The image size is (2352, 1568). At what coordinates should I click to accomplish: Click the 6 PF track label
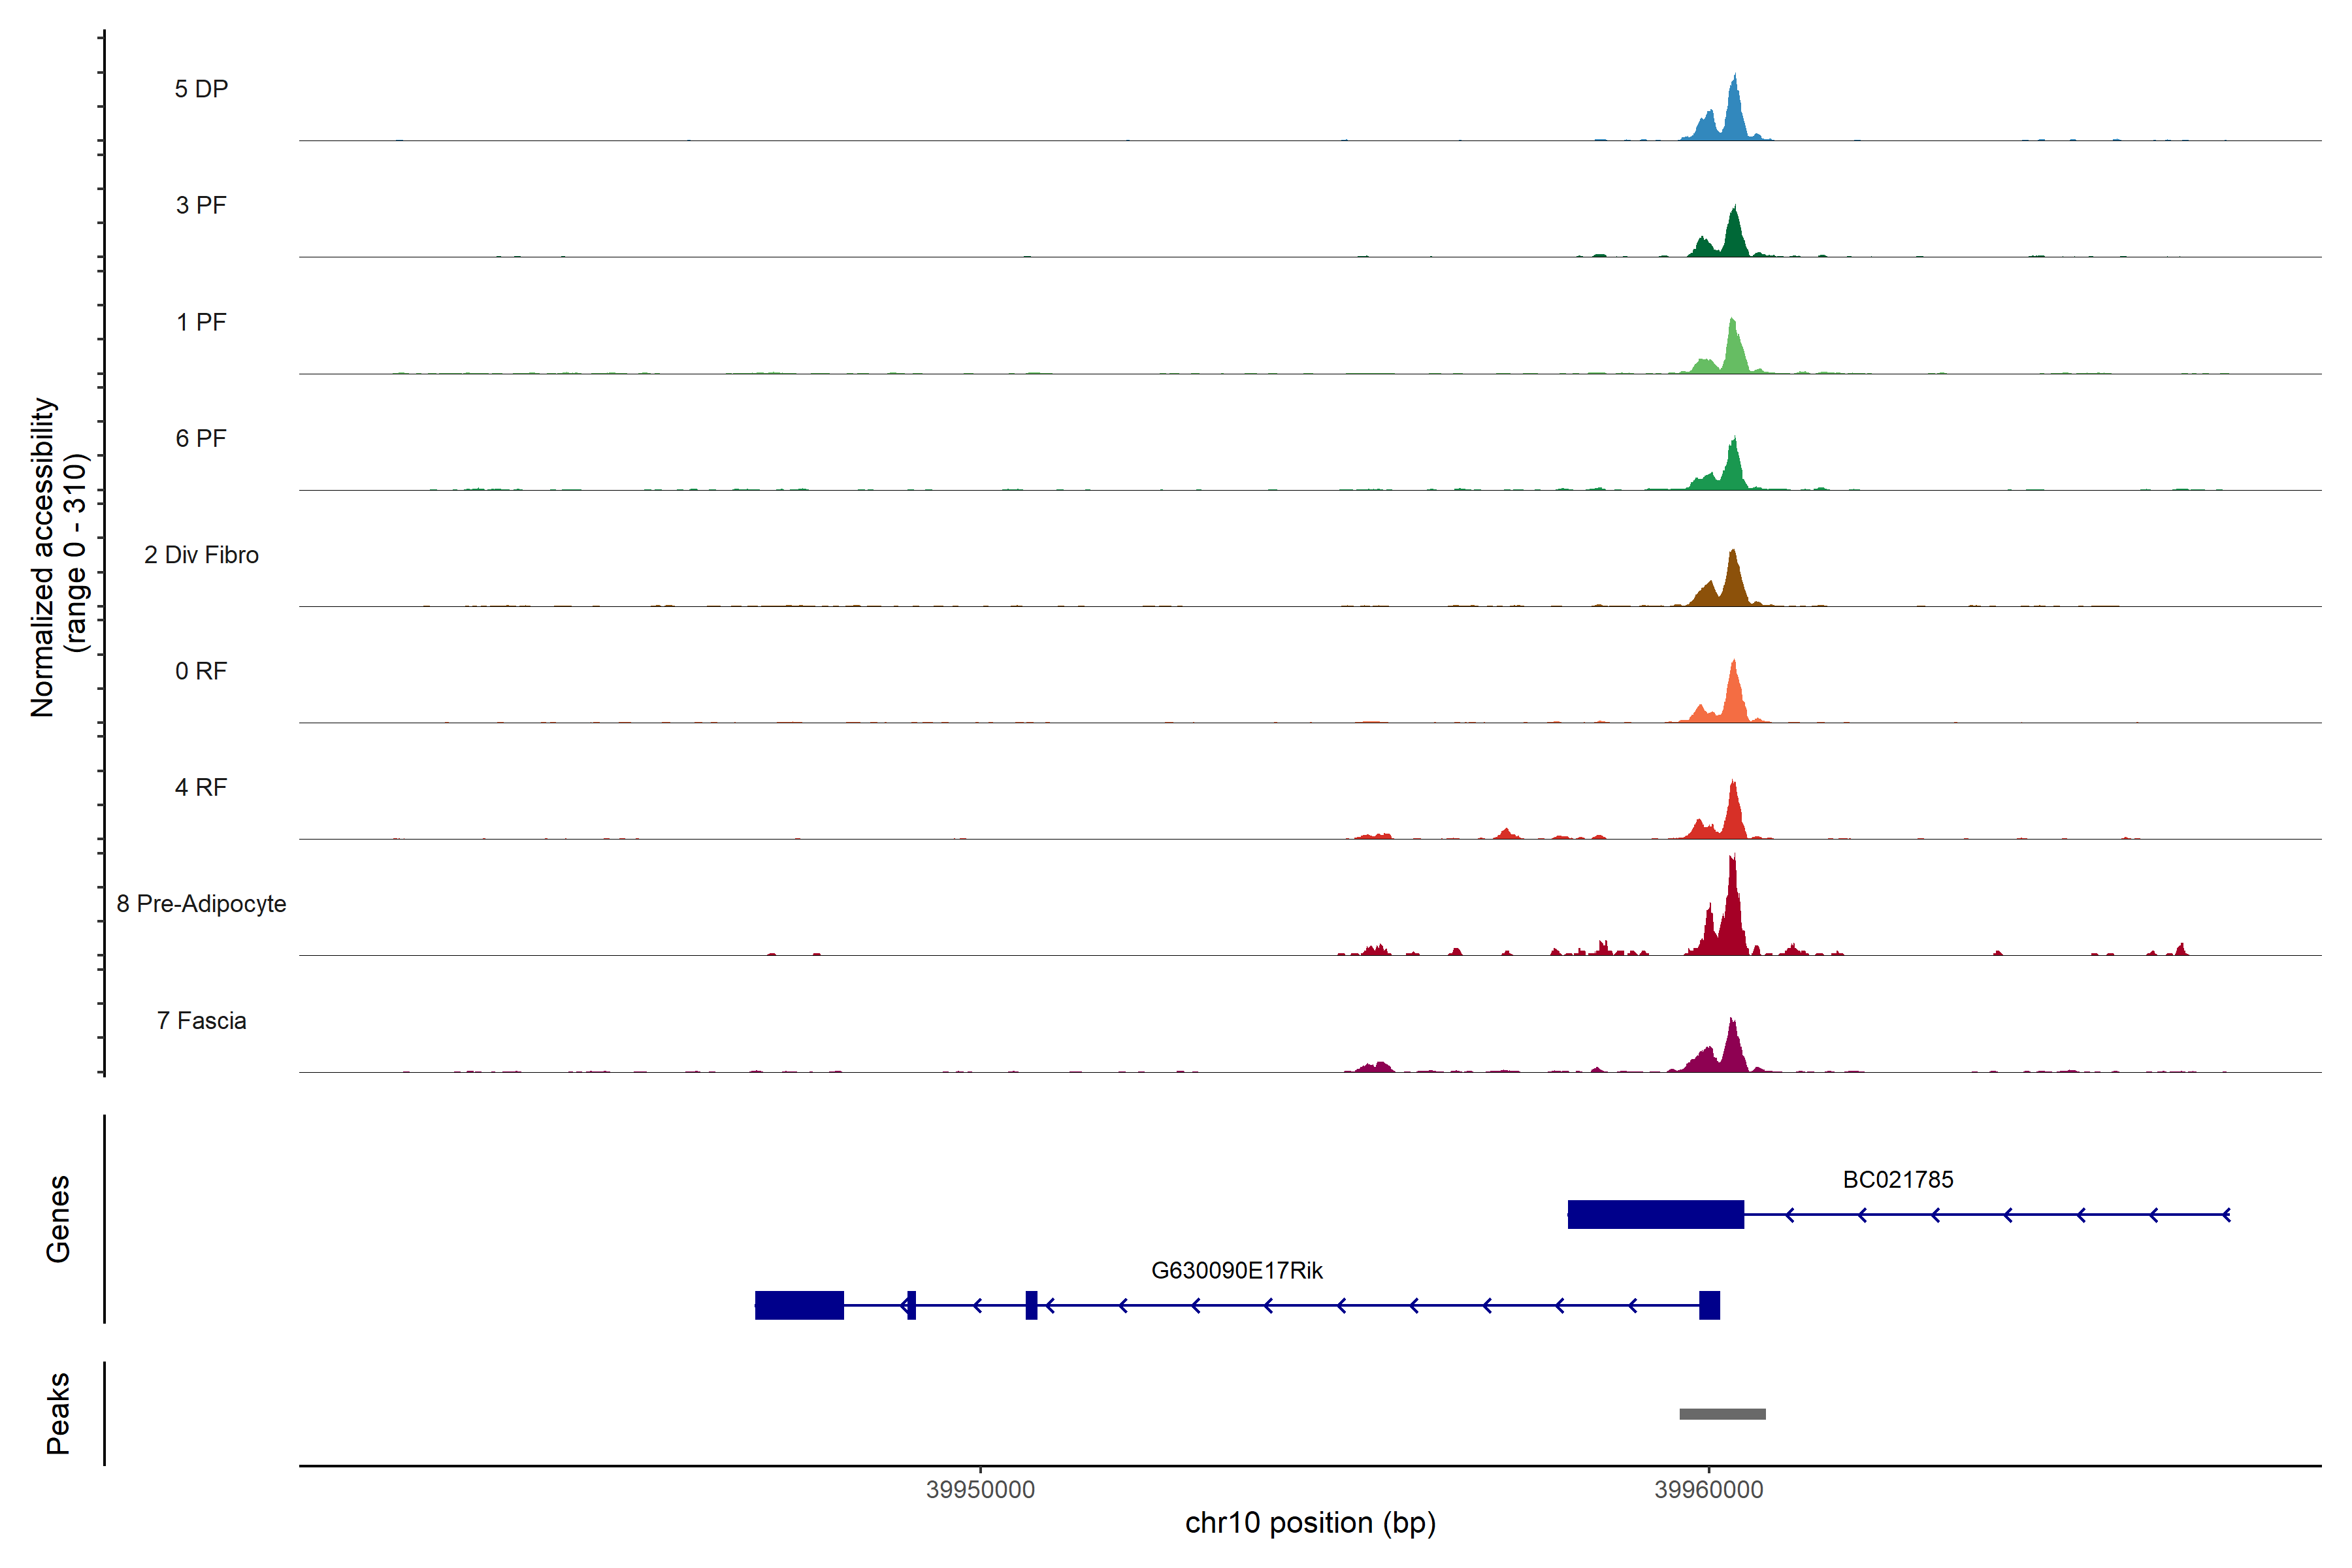pyautogui.click(x=201, y=438)
